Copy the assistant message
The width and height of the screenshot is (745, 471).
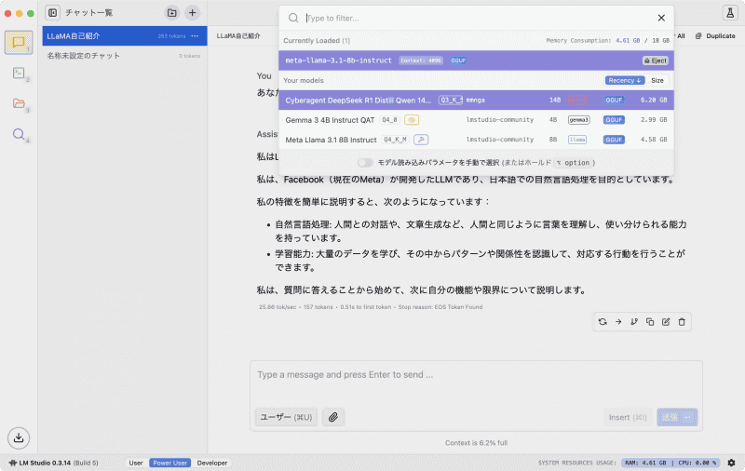tap(650, 322)
